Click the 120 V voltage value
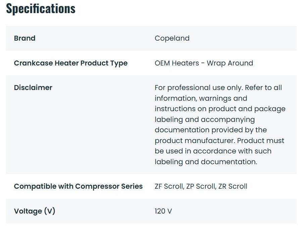The image size is (299, 230). (163, 211)
